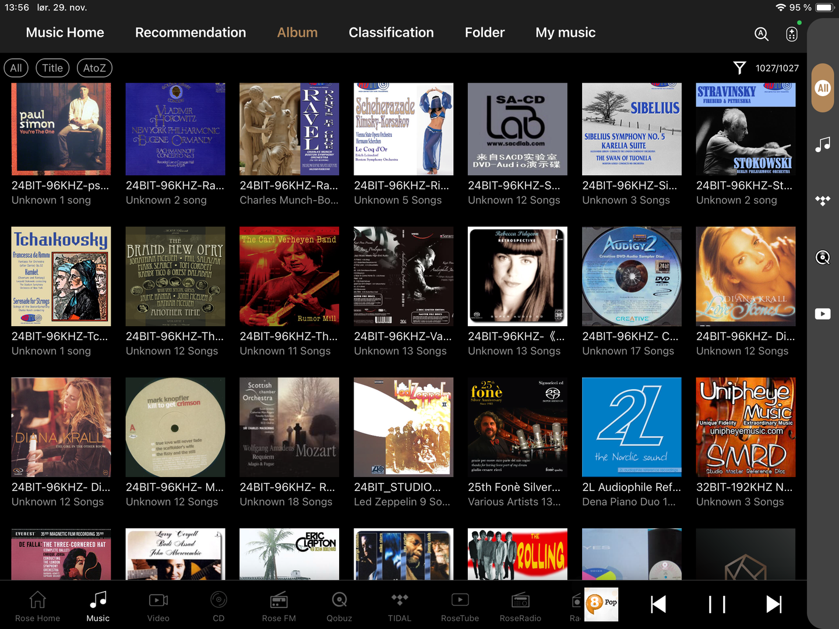
Task: Select the All sources badge in right sidebar
Action: point(823,88)
